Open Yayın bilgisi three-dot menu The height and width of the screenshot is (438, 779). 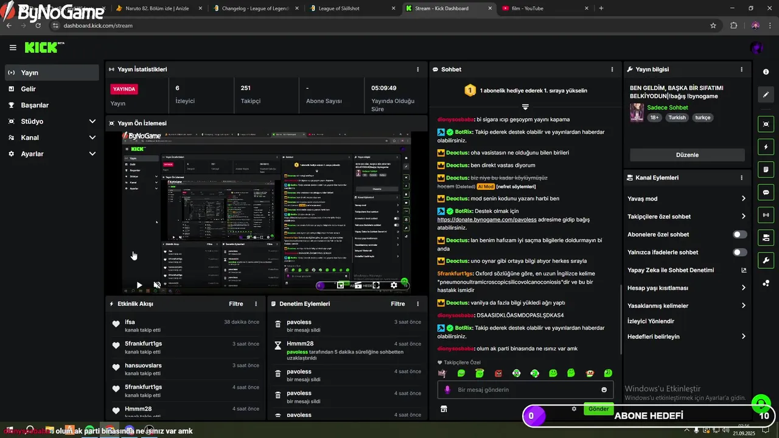point(741,69)
